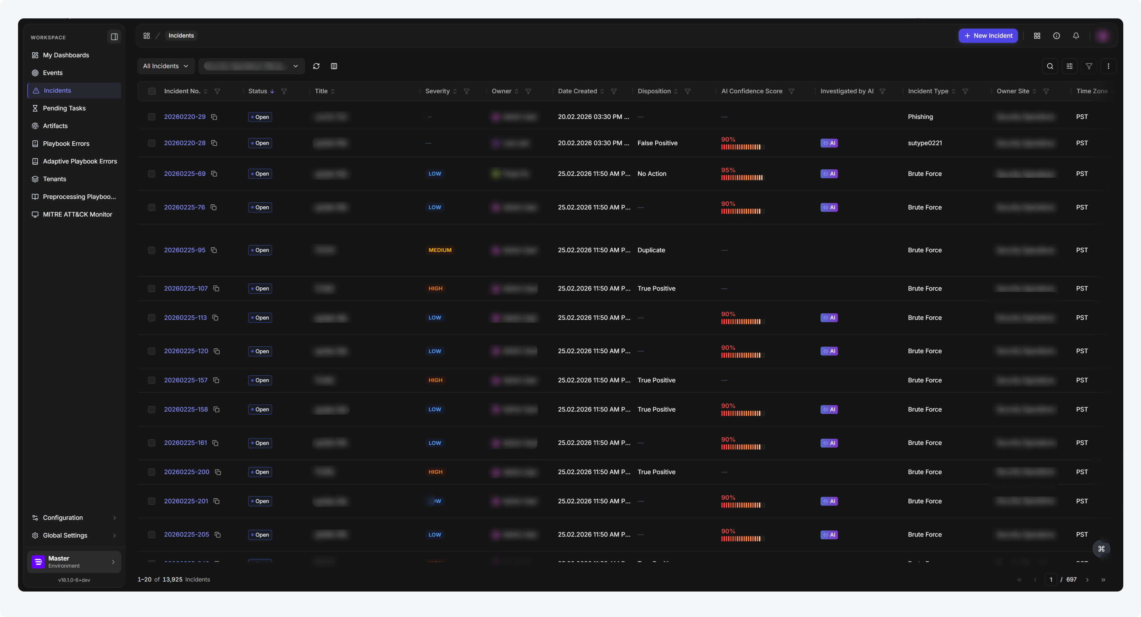Select checkbox for incident 20260220-29
The width and height of the screenshot is (1141, 617).
coord(152,117)
